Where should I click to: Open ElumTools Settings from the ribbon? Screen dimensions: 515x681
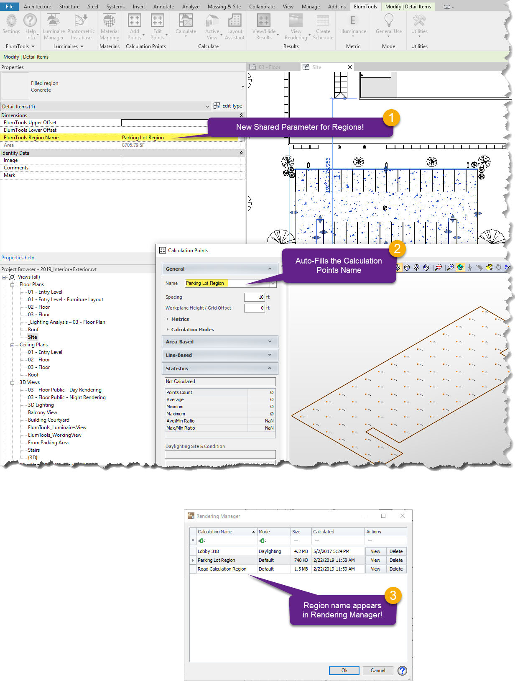pos(11,24)
